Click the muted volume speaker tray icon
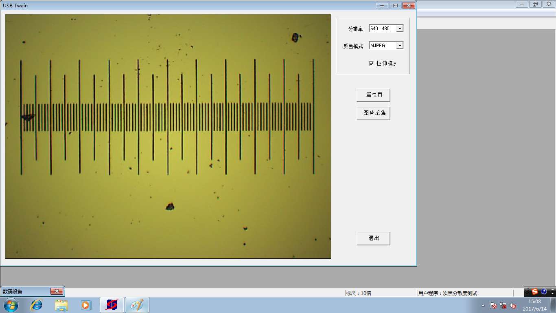This screenshot has height=313, width=556. (513, 305)
